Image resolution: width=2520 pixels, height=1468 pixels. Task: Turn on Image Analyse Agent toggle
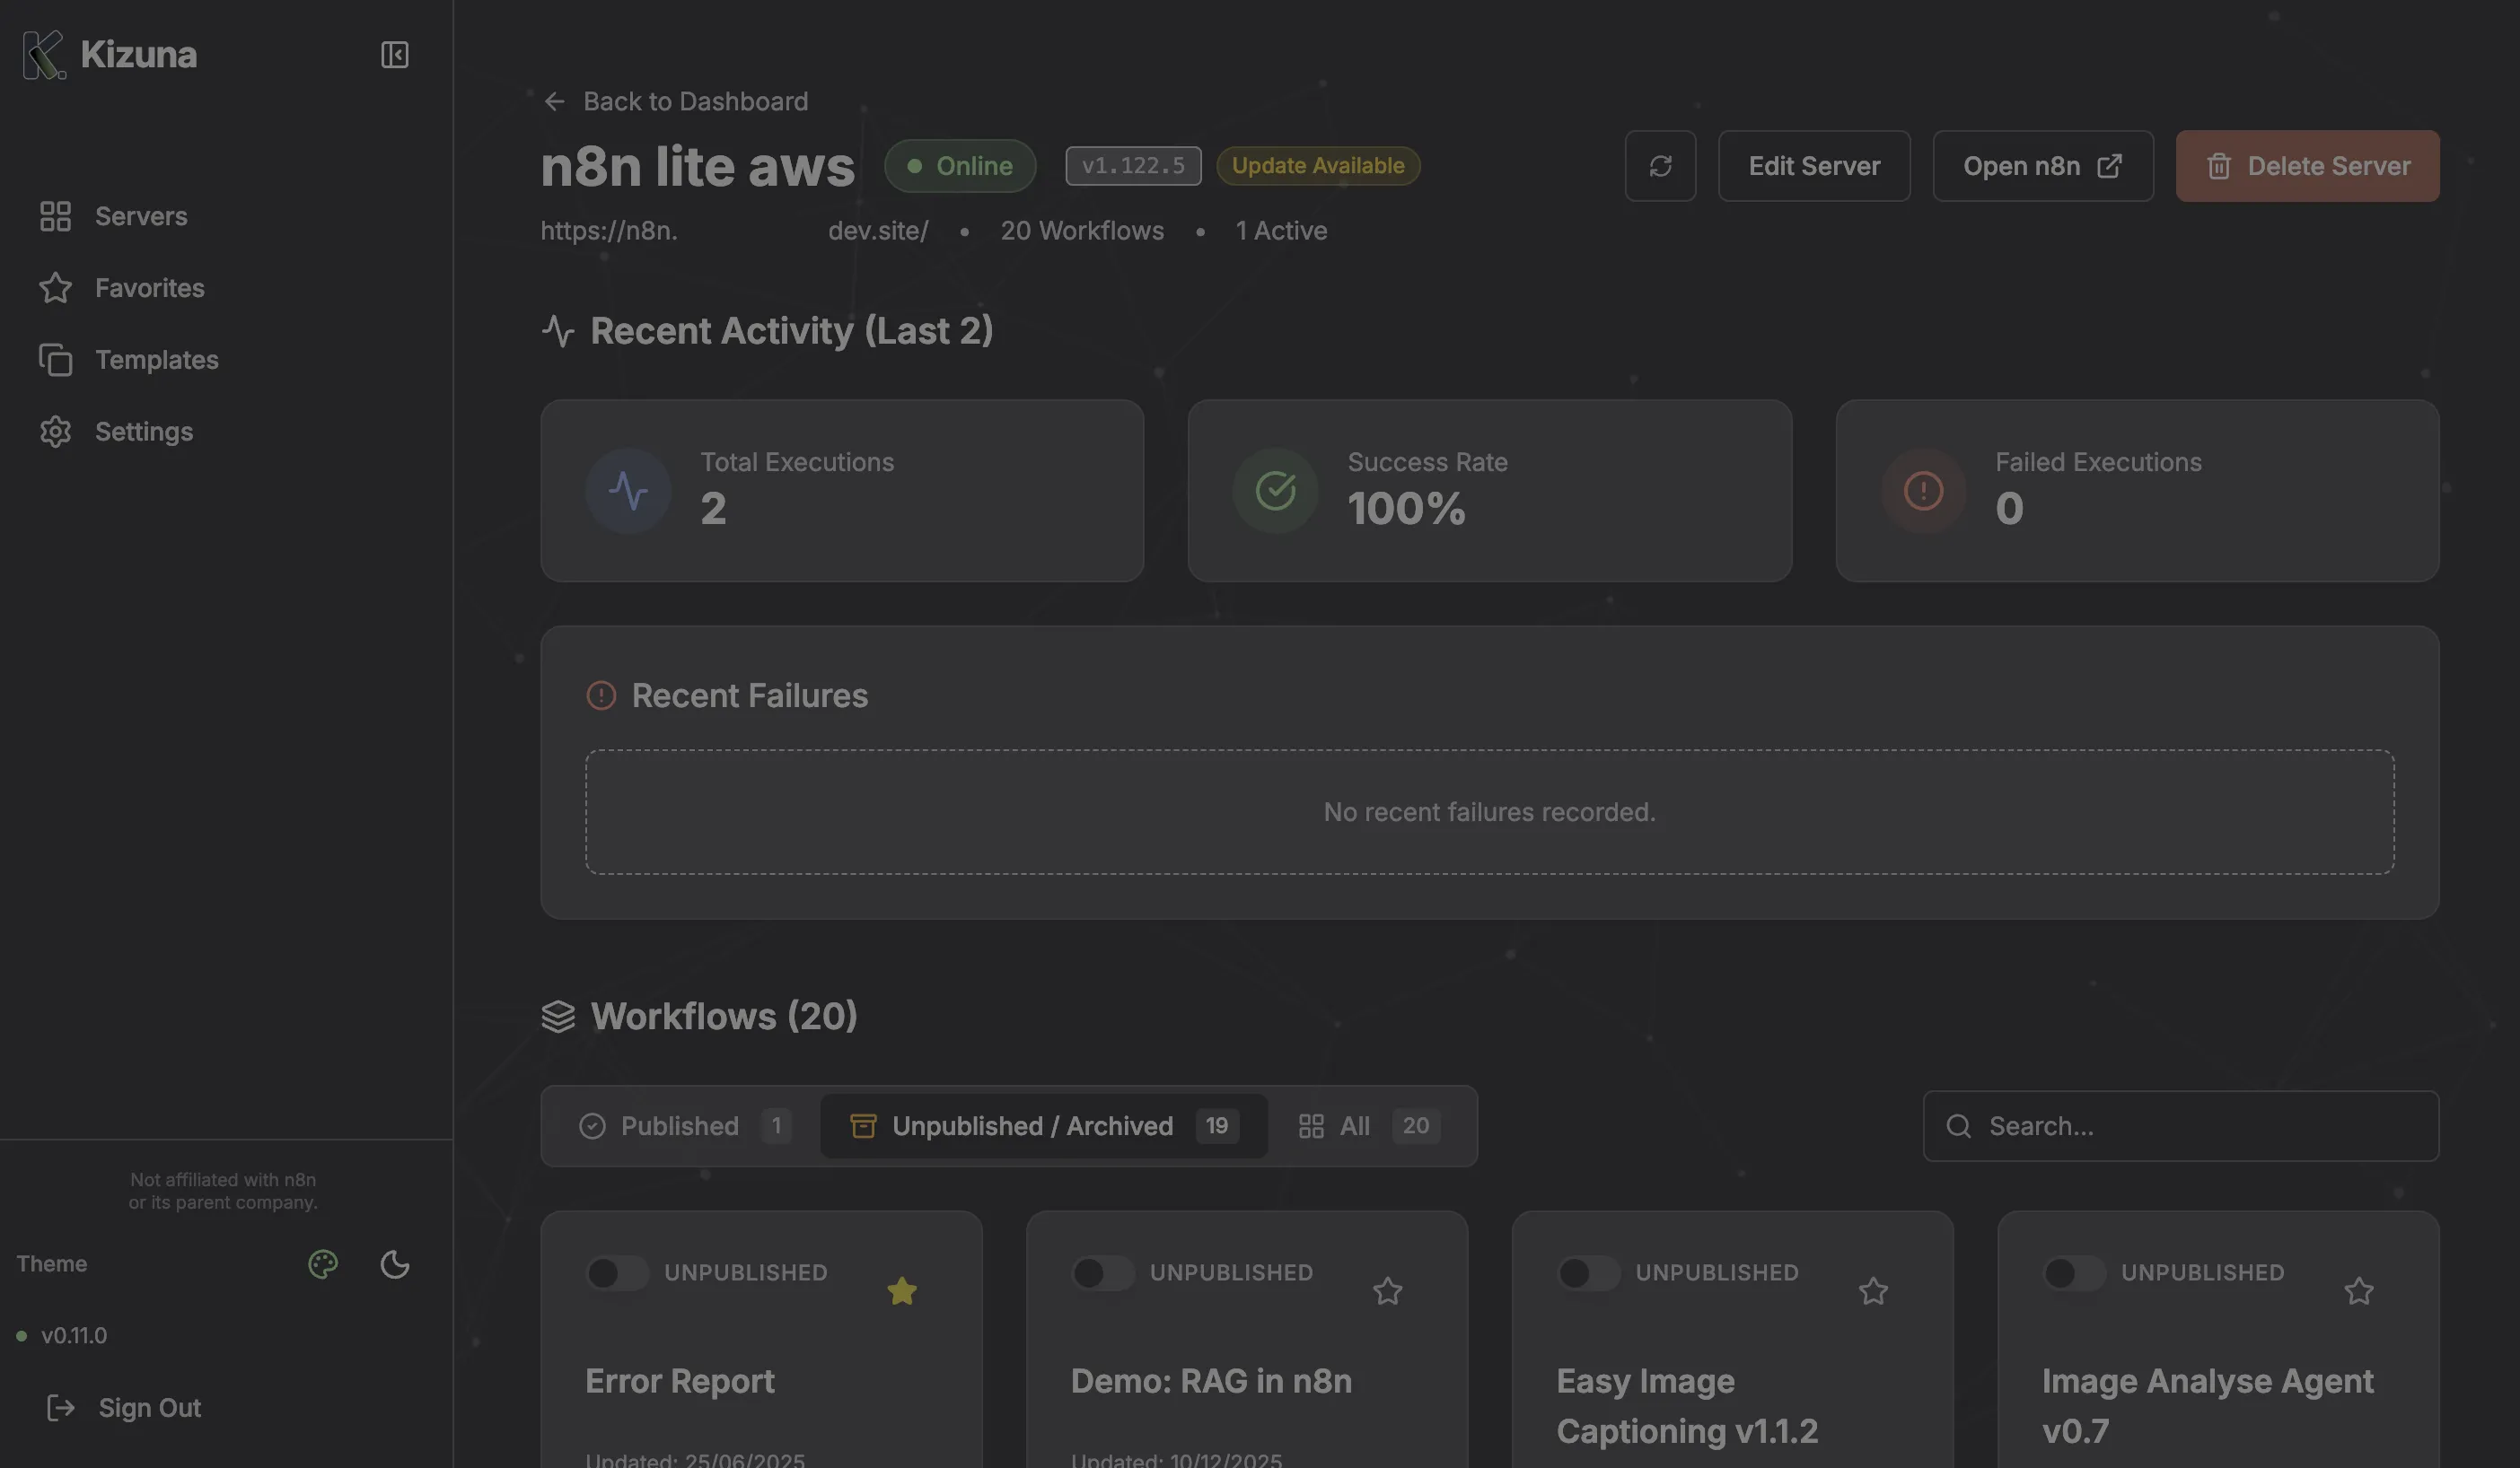[2073, 1273]
